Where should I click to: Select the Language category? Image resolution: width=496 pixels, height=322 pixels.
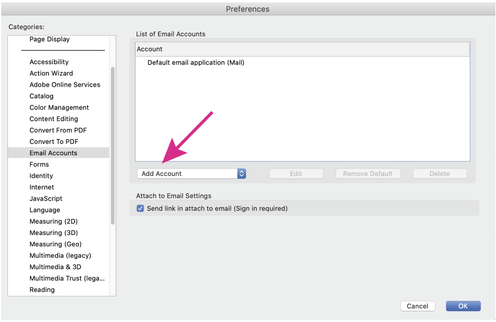pos(45,210)
